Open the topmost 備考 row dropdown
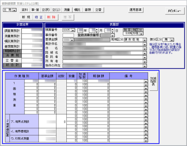 146,82
